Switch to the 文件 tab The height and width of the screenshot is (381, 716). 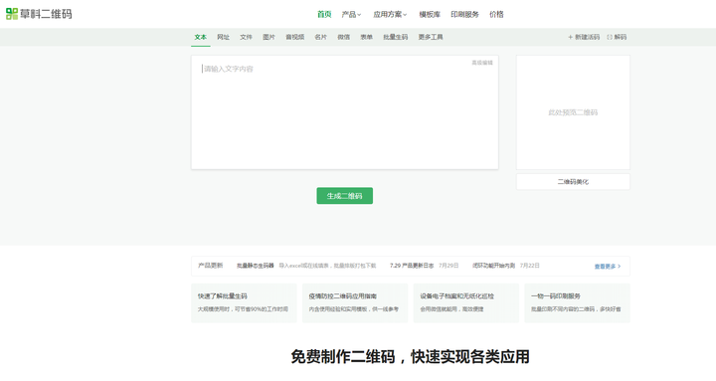click(247, 37)
